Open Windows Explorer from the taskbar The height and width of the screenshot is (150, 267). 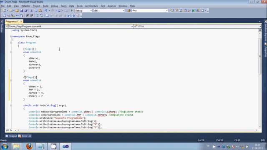tap(17, 146)
